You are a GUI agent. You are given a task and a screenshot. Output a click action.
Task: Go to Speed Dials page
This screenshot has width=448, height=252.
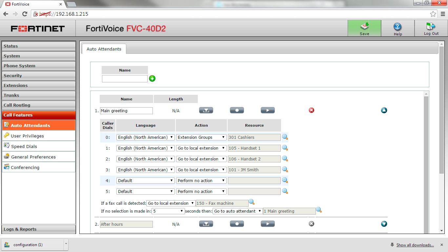pos(39,146)
